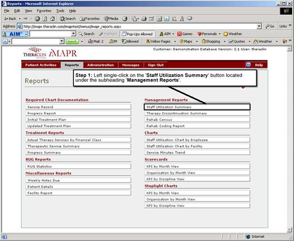This screenshot has width=294, height=241.
Task: Expand the Yellow Pages dropdown arrow
Action: pyautogui.click(x=175, y=41)
